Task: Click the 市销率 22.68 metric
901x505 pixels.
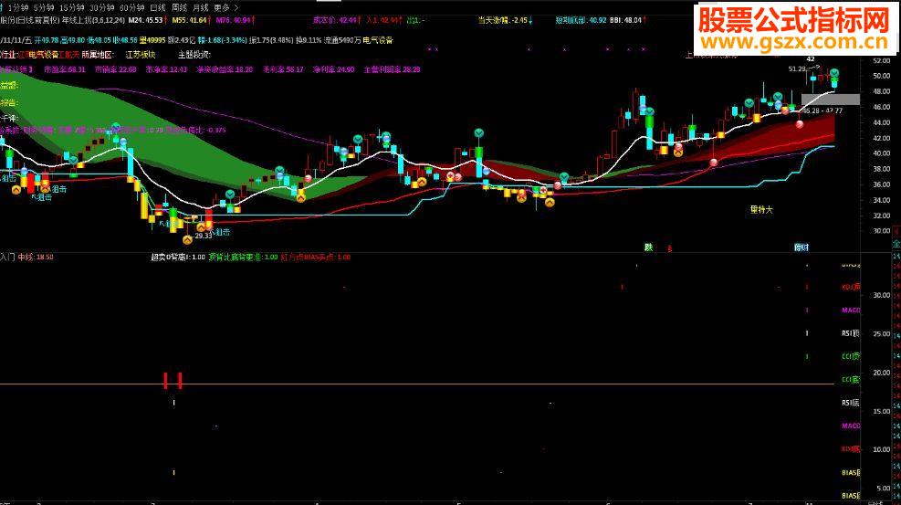Action: 116,69
